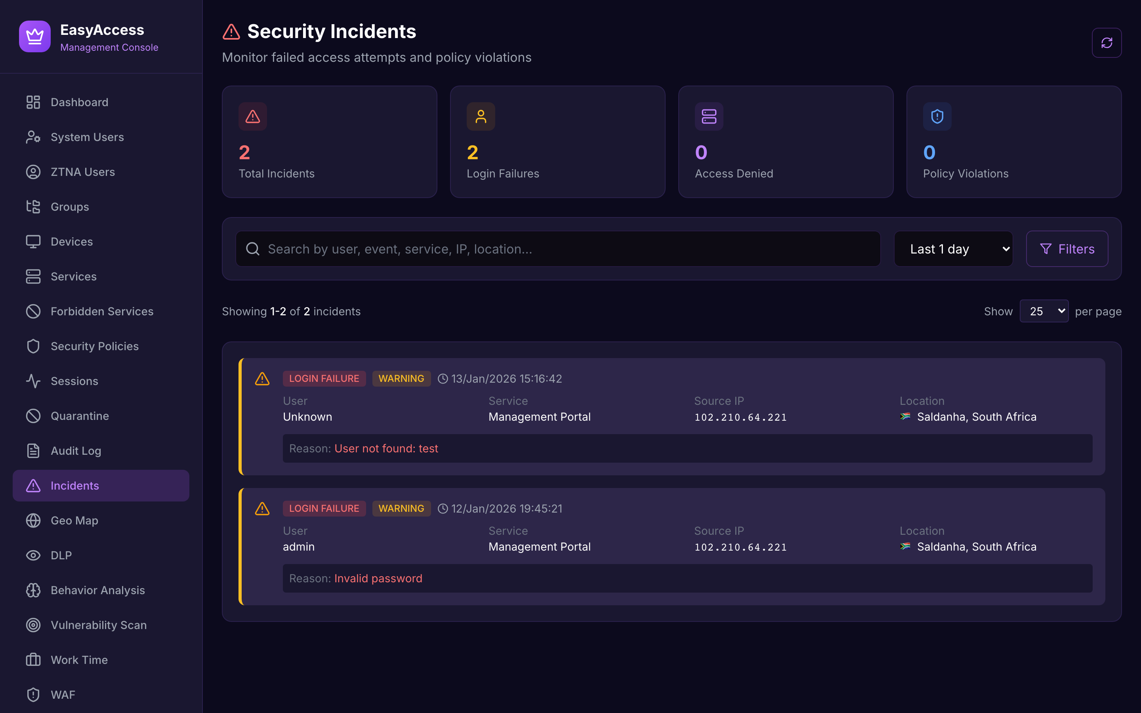Screen dimensions: 1141x713
Task: Open the Dashboard from the sidebar
Action: pos(79,102)
